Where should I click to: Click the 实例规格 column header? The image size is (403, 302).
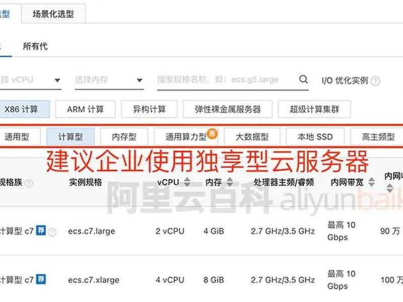pos(85,182)
